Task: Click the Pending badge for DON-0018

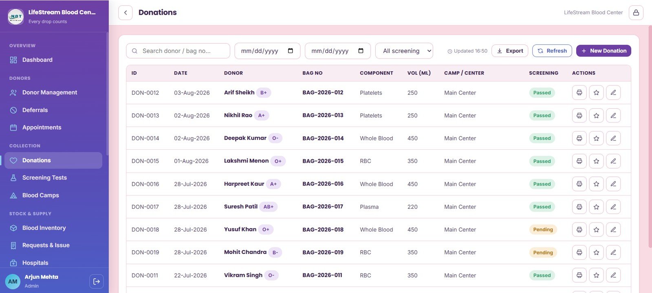Action: [543, 230]
